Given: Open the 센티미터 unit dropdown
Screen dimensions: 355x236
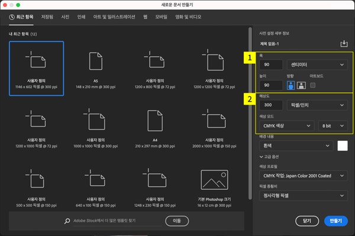Looking at the screenshot, I should click(317, 64).
